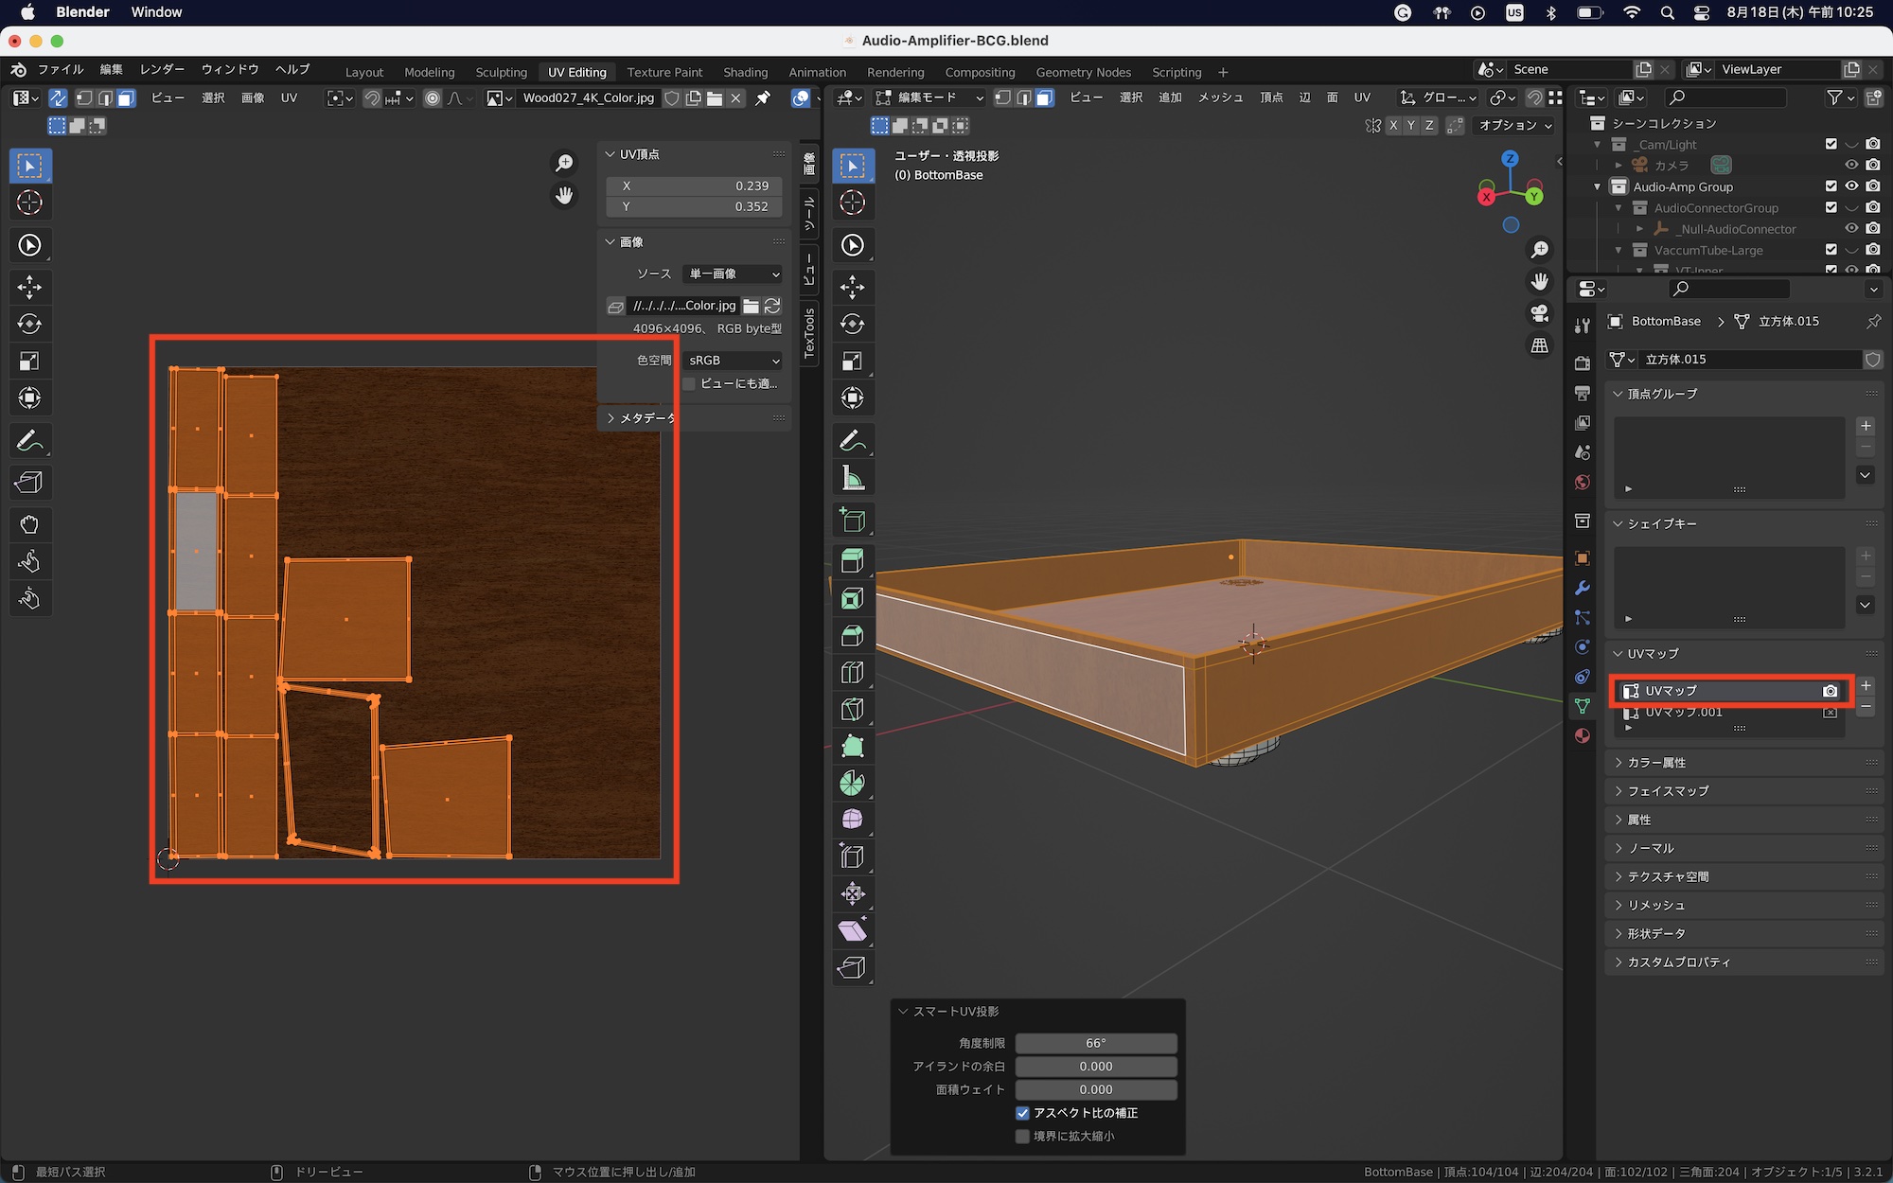1893x1183 pixels.
Task: Select the Measure tool
Action: [x=852, y=478]
